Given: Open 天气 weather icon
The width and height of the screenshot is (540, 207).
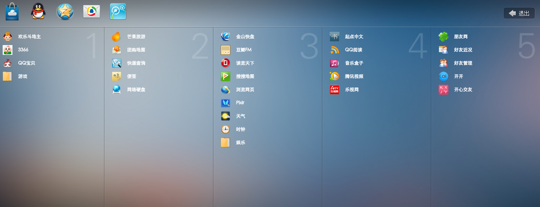Looking at the screenshot, I should [226, 116].
